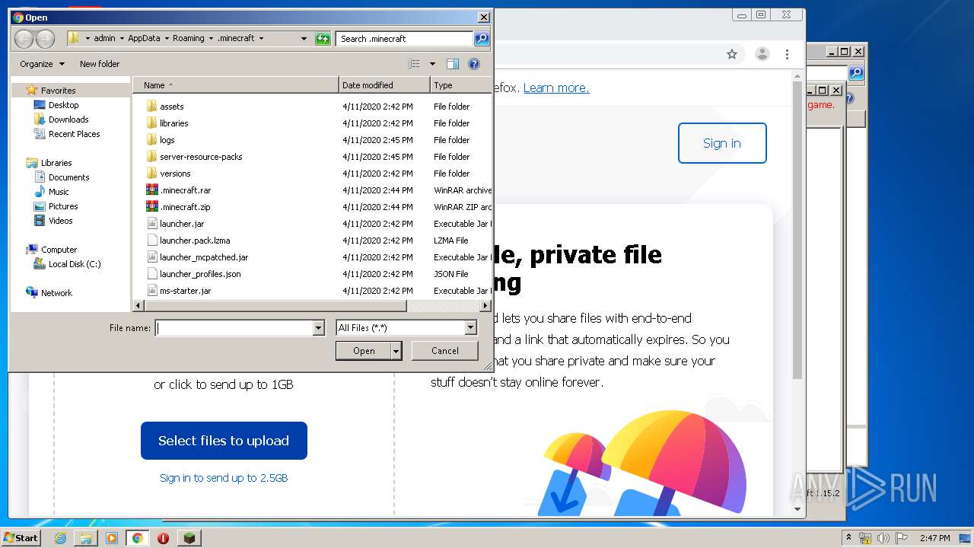The height and width of the screenshot is (548, 974).
Task: Sort by the Type column header
Action: [x=461, y=85]
